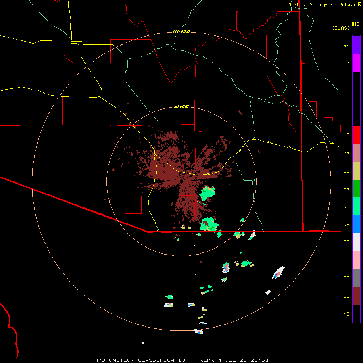Select the GC gray legend swatch
The height and width of the screenshot is (363, 363).
tap(356, 278)
